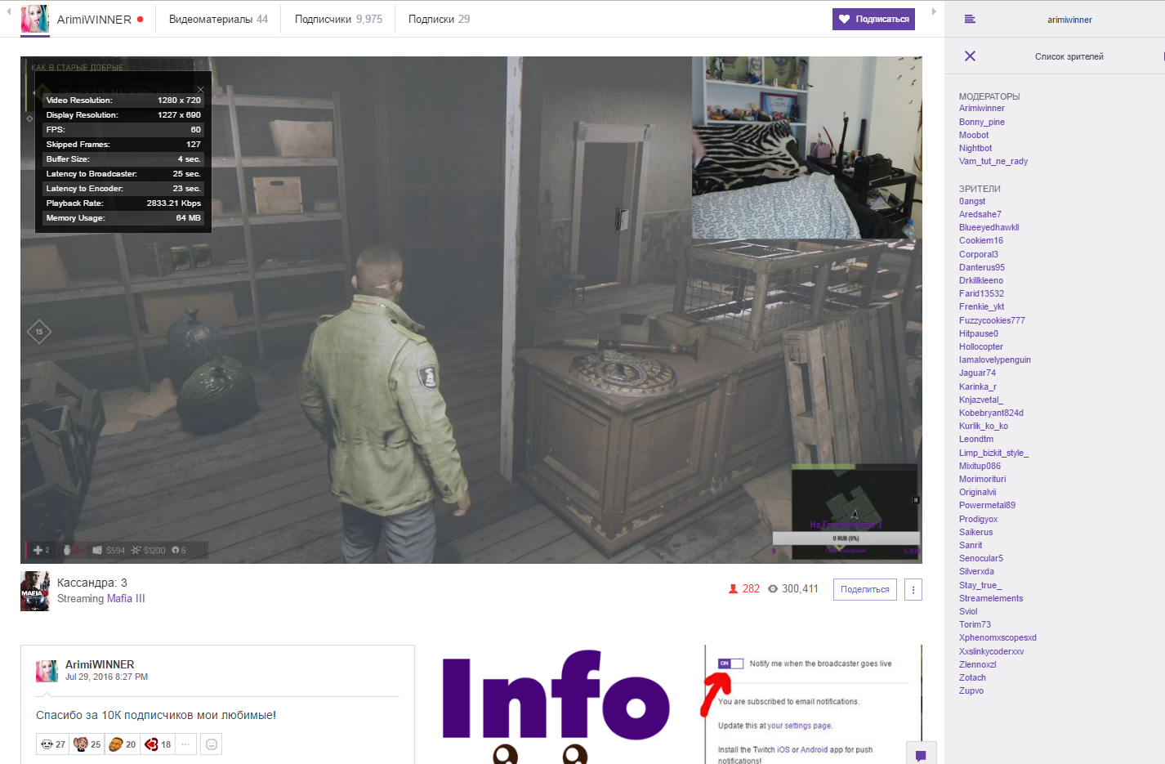Open ArimiWINNER name on the feed post
Screen dimensions: 1165x764
pos(100,664)
